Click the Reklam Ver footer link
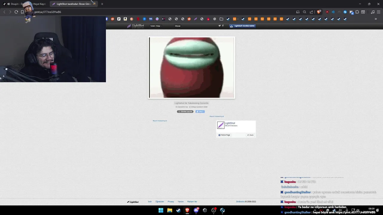Screen dimensions: 383x215 tap(192, 202)
